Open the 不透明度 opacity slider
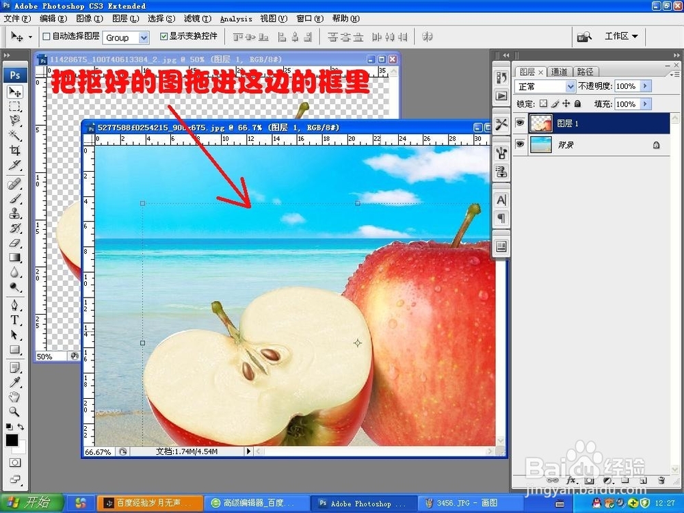684x513 pixels. pos(646,86)
